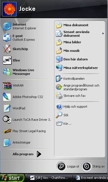108x182 pixels.
Task: Click the Stäng av power button
Action: tap(86, 166)
